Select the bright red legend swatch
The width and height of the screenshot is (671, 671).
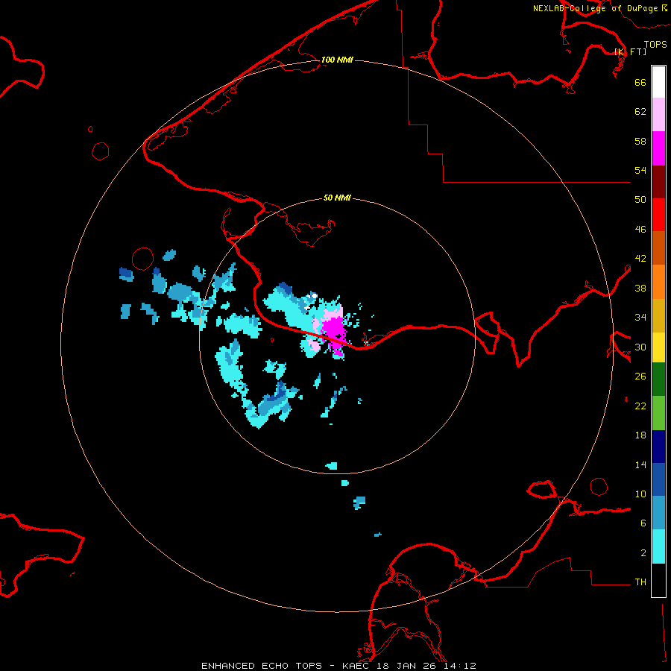click(658, 215)
